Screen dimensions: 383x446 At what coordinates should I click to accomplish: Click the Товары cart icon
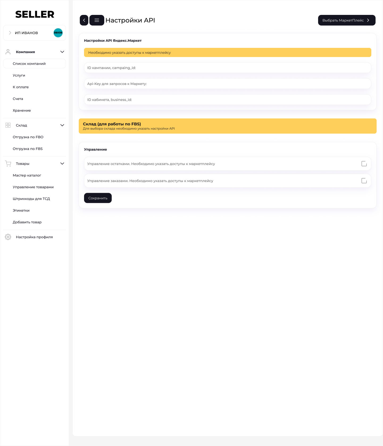[8, 164]
